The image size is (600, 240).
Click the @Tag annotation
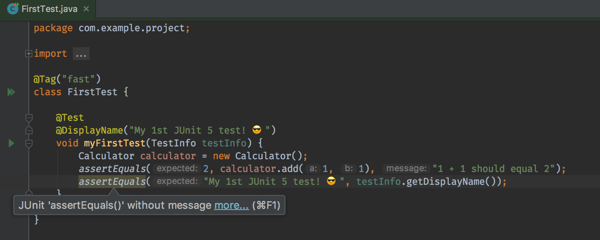(45, 79)
